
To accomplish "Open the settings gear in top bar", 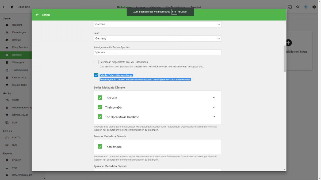I will 314,7.
